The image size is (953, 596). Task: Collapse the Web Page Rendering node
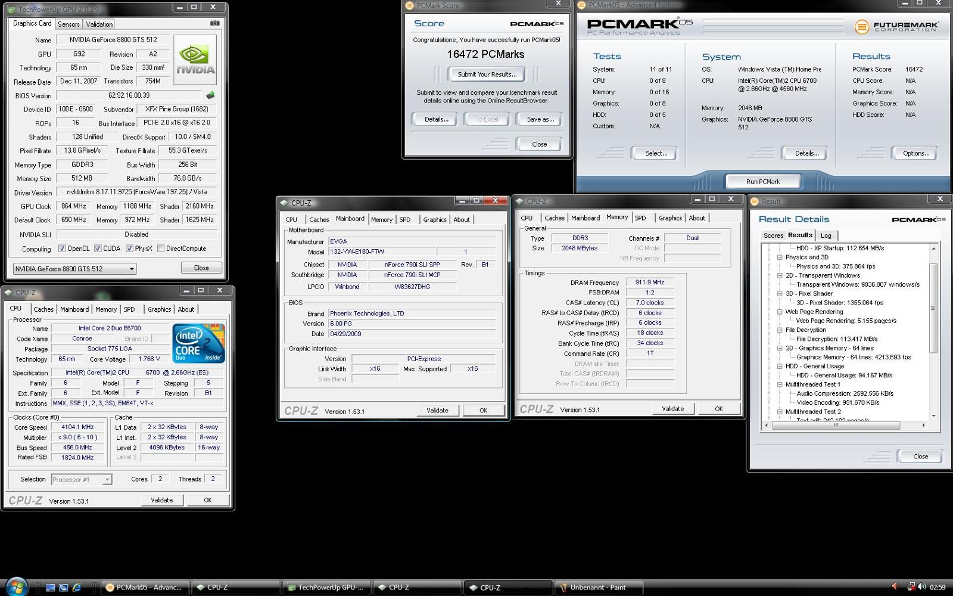tap(780, 312)
